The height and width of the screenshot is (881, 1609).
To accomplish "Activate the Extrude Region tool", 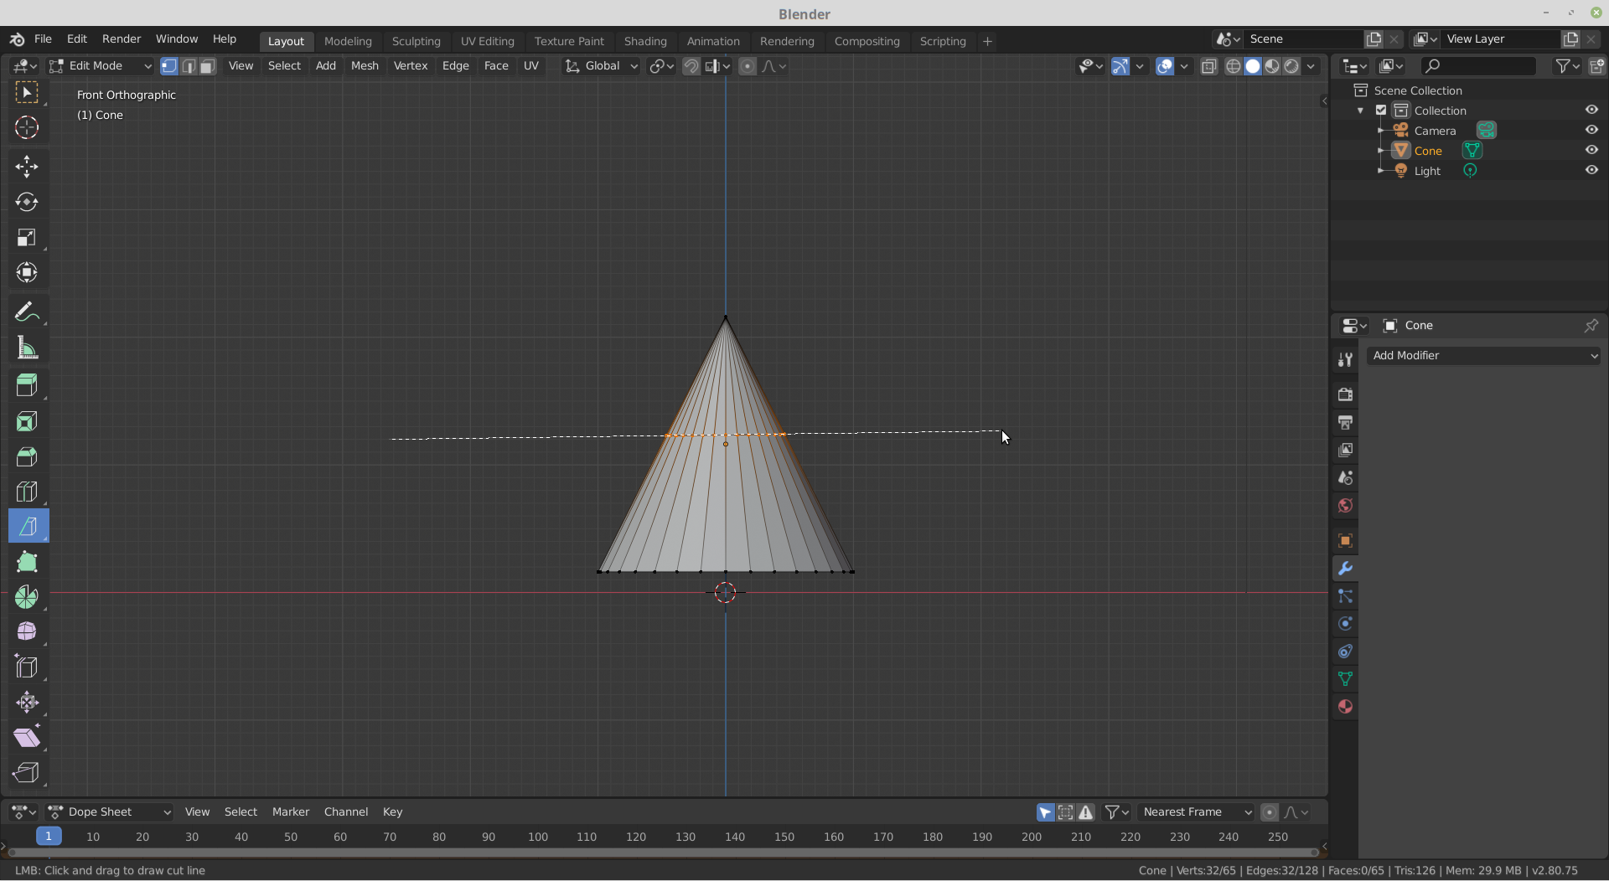I will [x=28, y=385].
